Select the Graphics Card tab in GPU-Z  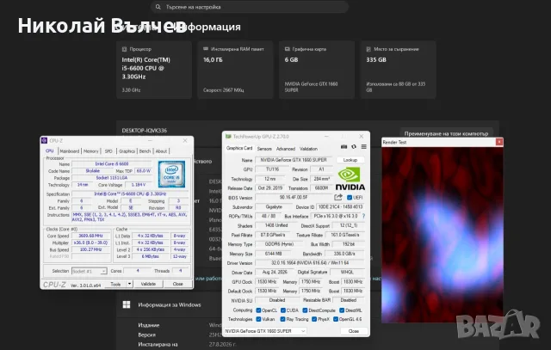pos(239,148)
